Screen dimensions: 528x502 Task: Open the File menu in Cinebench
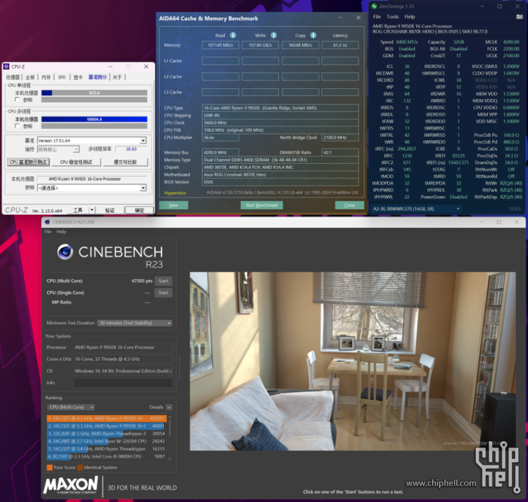coord(48,232)
